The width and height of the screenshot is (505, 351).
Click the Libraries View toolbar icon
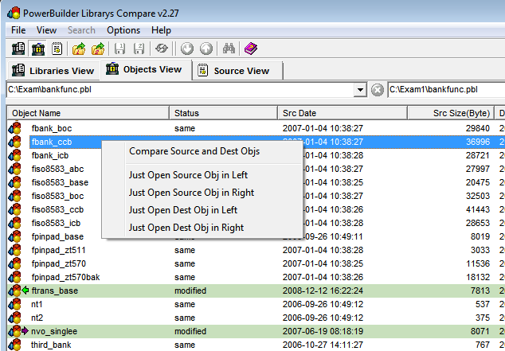click(18, 49)
